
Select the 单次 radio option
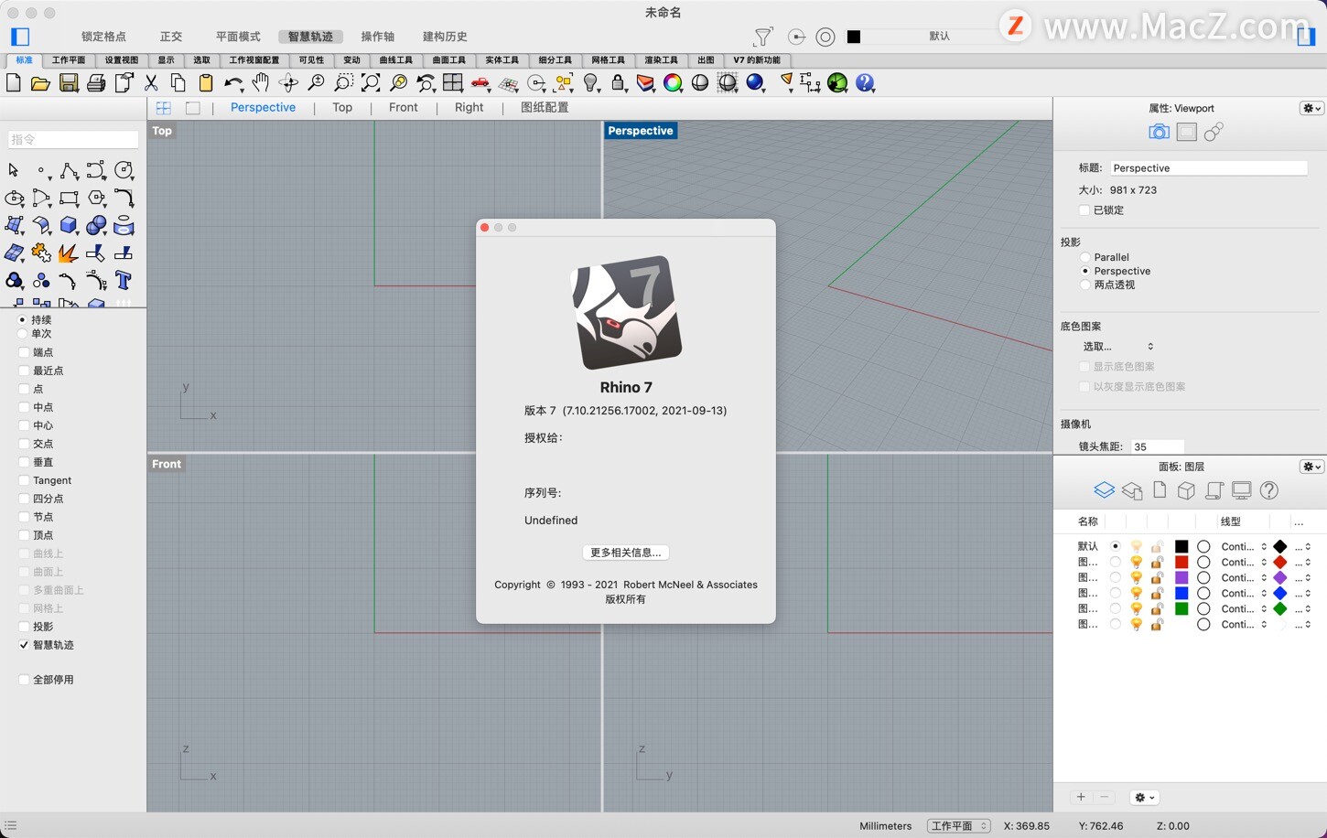pos(22,334)
